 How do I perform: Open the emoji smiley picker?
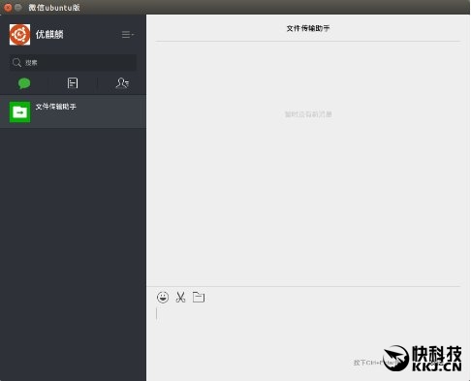[x=163, y=297]
